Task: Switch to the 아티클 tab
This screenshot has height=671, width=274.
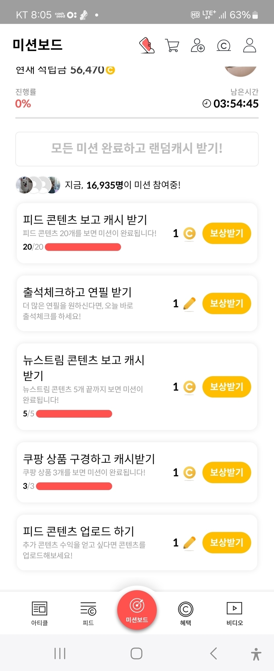Action: coord(40,613)
